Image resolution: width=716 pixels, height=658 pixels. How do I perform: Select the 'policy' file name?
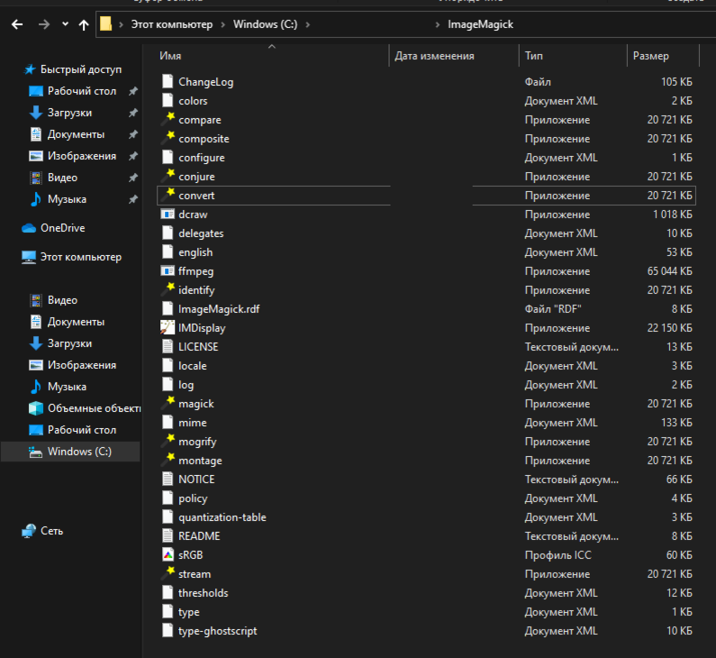point(193,498)
